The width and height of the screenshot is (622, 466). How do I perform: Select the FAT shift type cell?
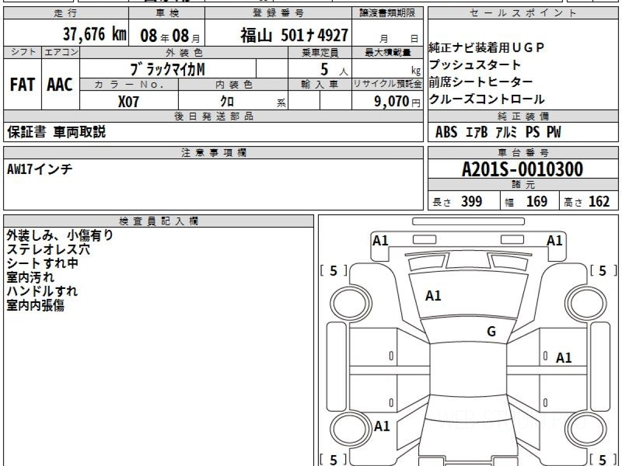click(22, 85)
